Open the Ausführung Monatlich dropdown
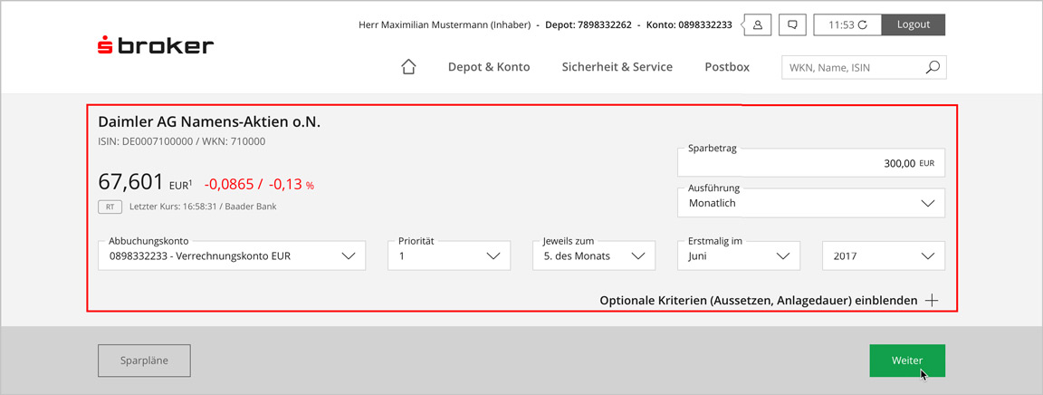This screenshot has width=1043, height=395. (x=811, y=203)
